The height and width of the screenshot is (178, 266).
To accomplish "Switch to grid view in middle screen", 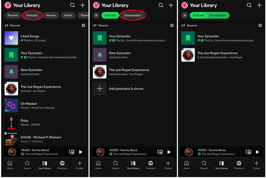I will [172, 26].
